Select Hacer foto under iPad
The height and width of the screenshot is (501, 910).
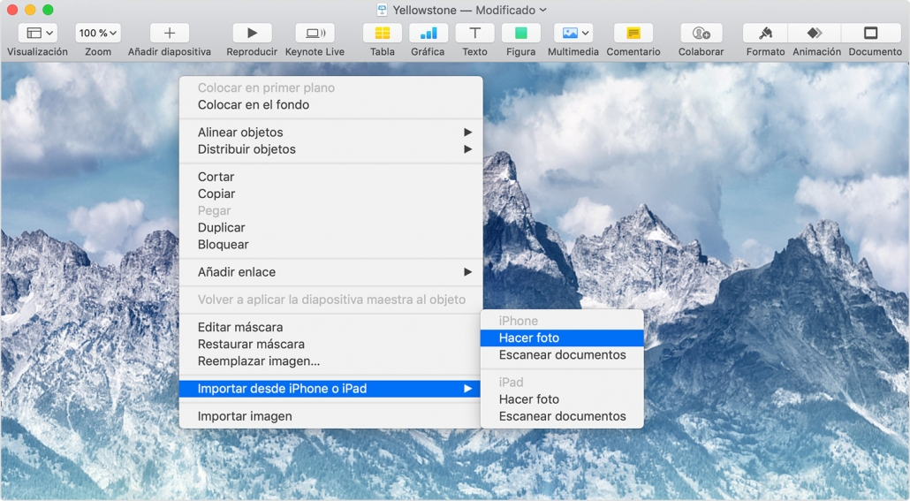click(x=562, y=399)
